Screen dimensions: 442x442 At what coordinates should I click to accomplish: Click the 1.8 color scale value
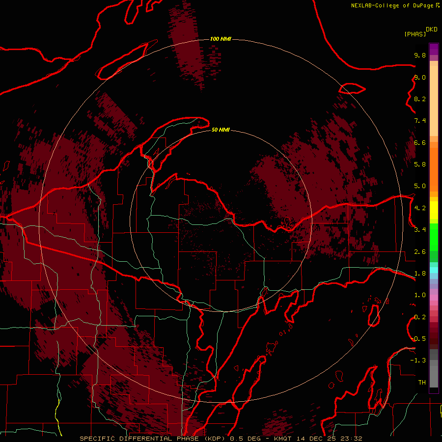(420, 274)
